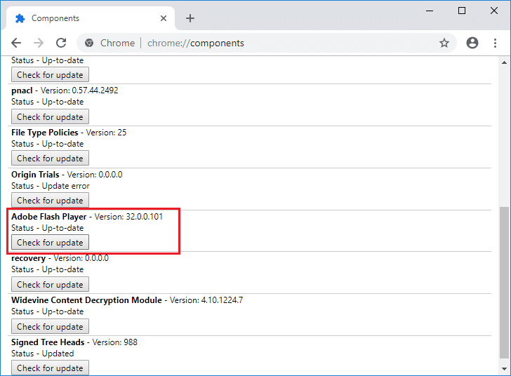
Task: Click the back navigation arrow
Action: 16,43
